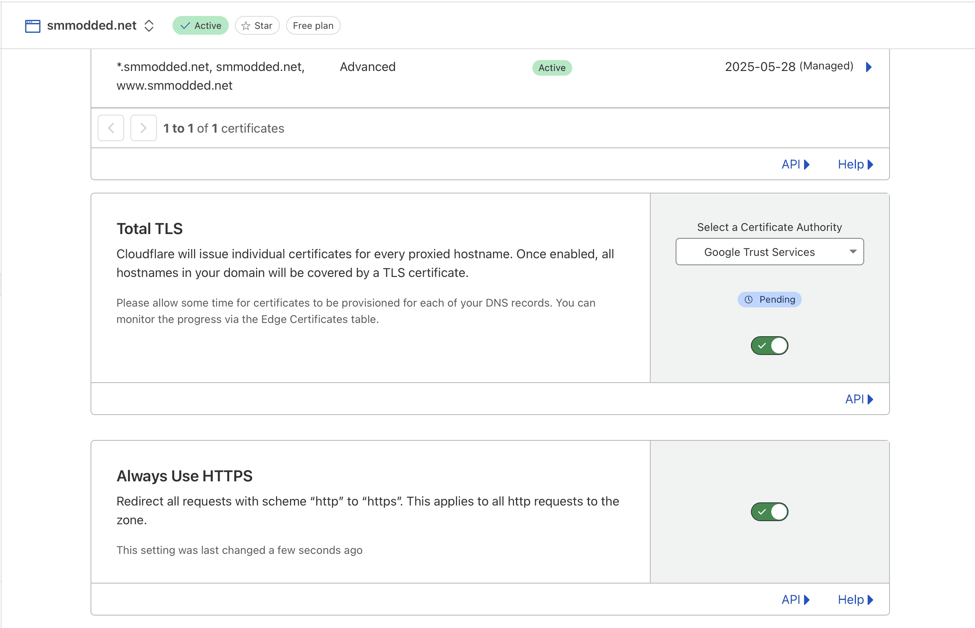Open the Certificate Authority dropdown
This screenshot has height=628, width=975.
tap(769, 252)
